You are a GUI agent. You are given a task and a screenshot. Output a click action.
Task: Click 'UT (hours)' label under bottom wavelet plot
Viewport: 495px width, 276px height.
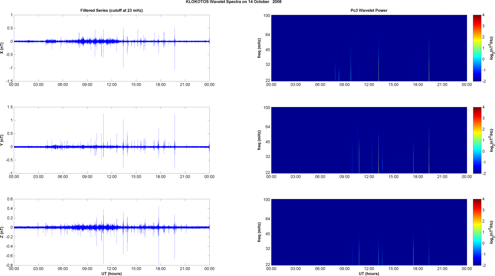(x=369, y=273)
